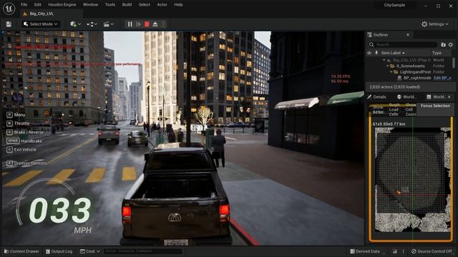458x257 pixels.
Task: Open play options three-dot menu
Action: pyautogui.click(x=163, y=24)
